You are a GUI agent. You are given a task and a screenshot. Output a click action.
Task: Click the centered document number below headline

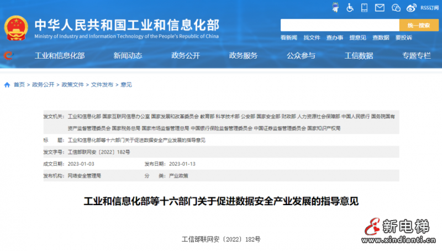(x=221, y=239)
